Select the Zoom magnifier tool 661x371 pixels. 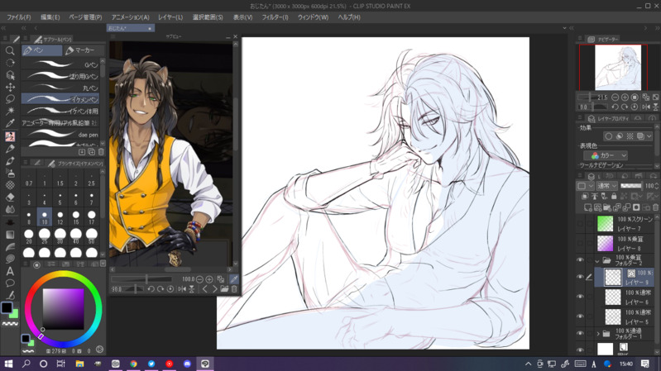coord(10,50)
